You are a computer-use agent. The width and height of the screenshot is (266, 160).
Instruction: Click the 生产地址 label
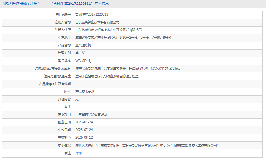(x=64, y=38)
